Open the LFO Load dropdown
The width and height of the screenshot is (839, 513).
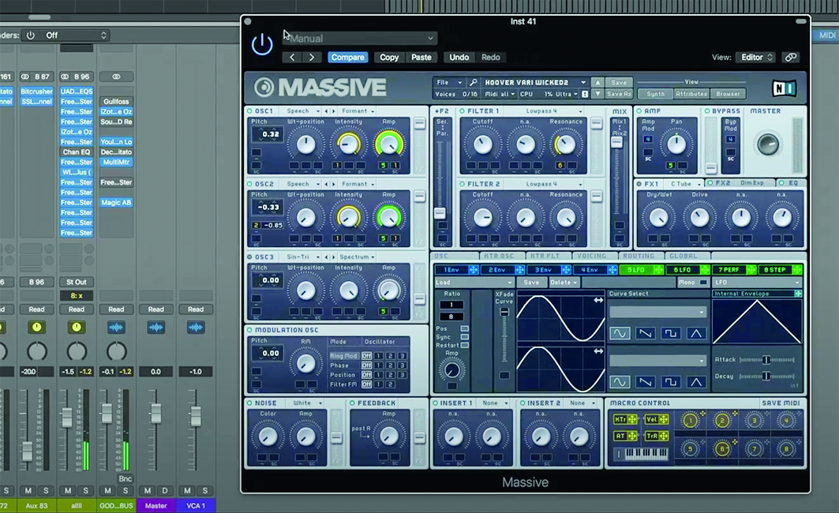tap(474, 283)
